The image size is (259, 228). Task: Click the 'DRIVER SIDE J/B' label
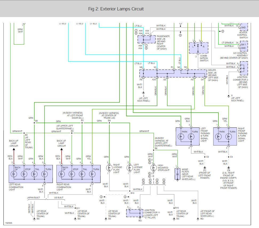point(212,71)
